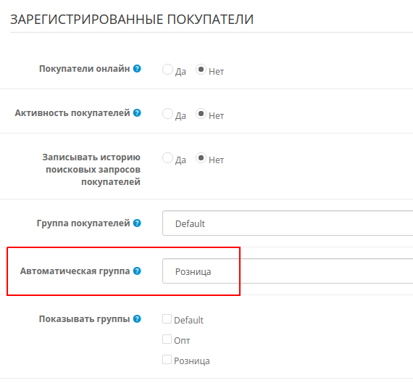Click help icon beside Группа покупателей
The width and height of the screenshot is (413, 383).
pyautogui.click(x=137, y=223)
